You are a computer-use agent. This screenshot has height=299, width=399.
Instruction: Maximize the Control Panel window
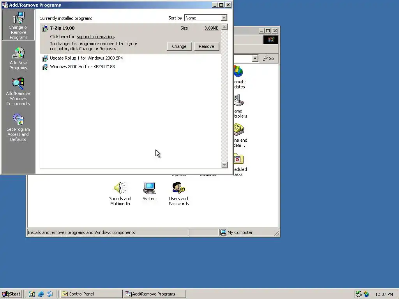(x=268, y=31)
